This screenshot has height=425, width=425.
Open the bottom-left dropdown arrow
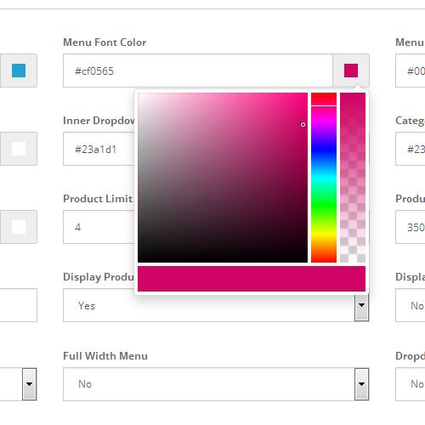[30, 384]
